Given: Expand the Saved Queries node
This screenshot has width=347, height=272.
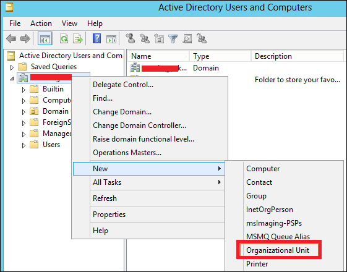Looking at the screenshot, I should 12,67.
